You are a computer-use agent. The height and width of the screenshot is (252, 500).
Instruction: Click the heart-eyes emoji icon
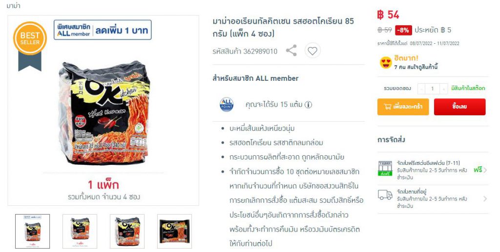pos(386,63)
